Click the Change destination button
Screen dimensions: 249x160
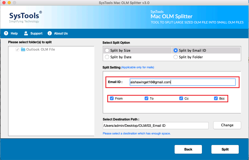coord(227,125)
